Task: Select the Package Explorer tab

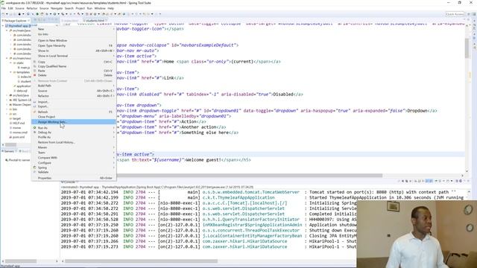Action: coord(15,21)
